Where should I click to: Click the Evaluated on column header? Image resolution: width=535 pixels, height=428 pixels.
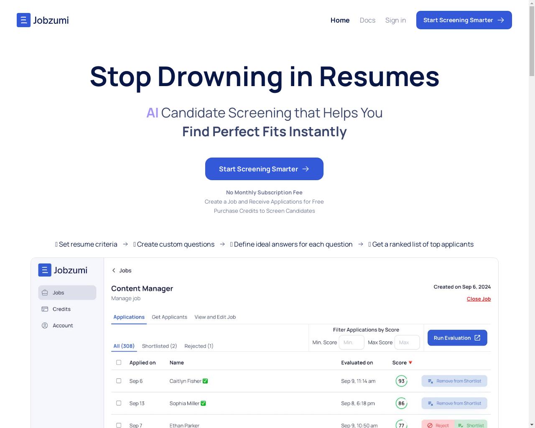tap(357, 362)
